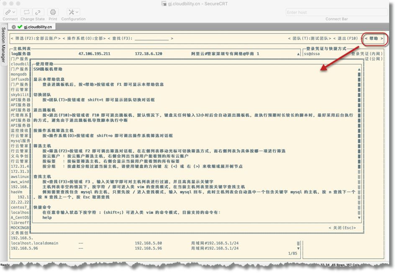Click the help dialog scrollbar down arrow
The image size is (395, 273).
pyautogui.click(x=359, y=218)
